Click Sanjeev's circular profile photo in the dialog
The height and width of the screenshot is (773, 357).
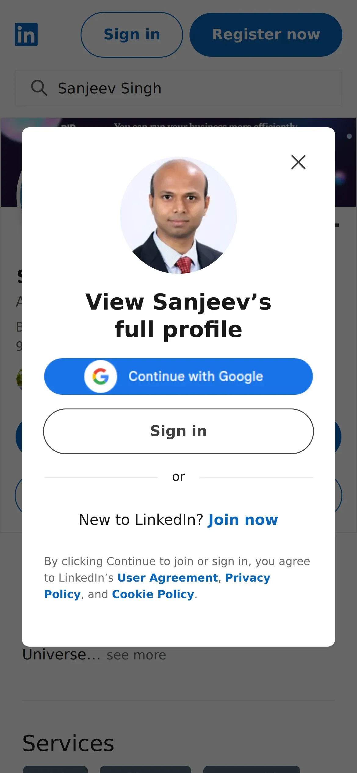(178, 215)
